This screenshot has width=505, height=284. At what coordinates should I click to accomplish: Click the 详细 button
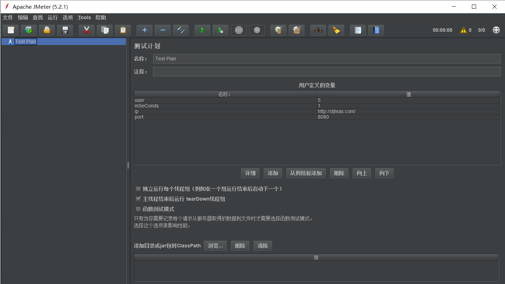(250, 173)
